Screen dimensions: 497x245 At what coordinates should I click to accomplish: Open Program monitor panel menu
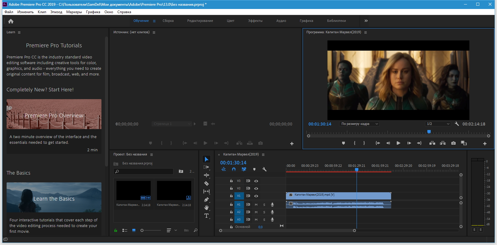tap(366, 32)
